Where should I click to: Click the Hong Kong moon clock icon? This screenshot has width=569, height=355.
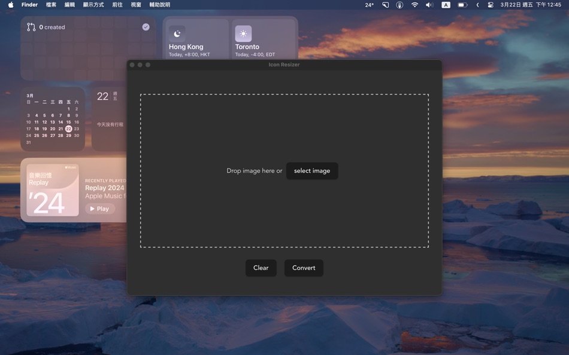(x=177, y=33)
